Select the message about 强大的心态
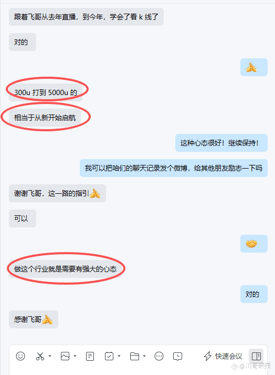275x375 pixels. click(x=65, y=269)
